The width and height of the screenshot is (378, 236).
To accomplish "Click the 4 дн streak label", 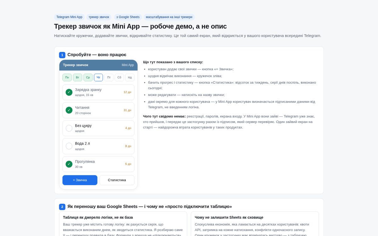I will pyautogui.click(x=128, y=128).
